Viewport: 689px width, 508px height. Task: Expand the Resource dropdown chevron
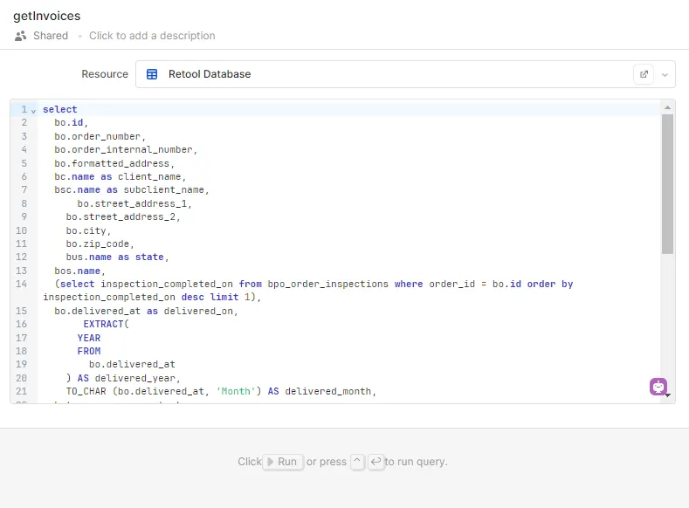coord(665,75)
